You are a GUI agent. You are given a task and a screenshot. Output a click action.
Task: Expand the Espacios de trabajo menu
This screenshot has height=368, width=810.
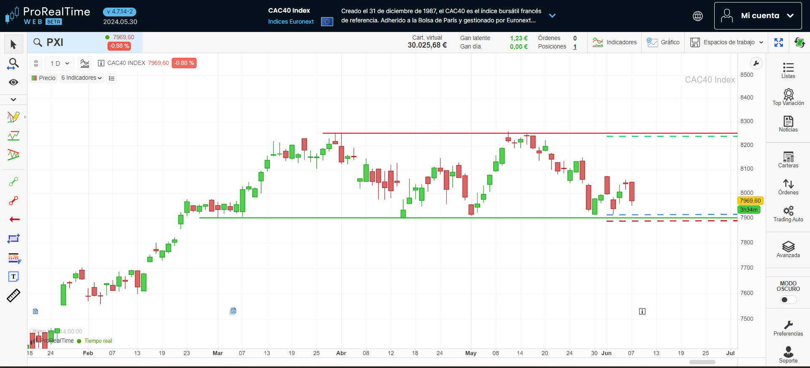tap(726, 43)
